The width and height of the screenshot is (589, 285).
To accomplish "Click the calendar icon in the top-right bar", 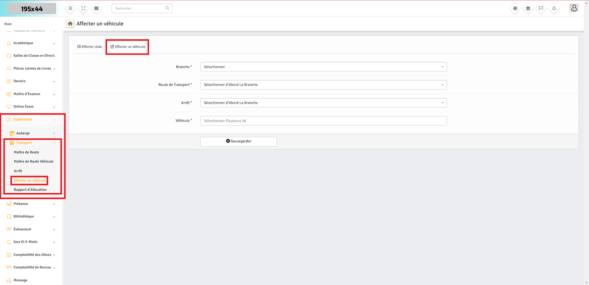I will point(528,8).
